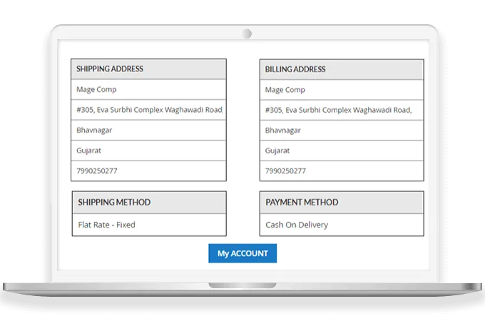Click the Flat Rate - Fixed row
The image size is (485, 321).
pos(148,225)
